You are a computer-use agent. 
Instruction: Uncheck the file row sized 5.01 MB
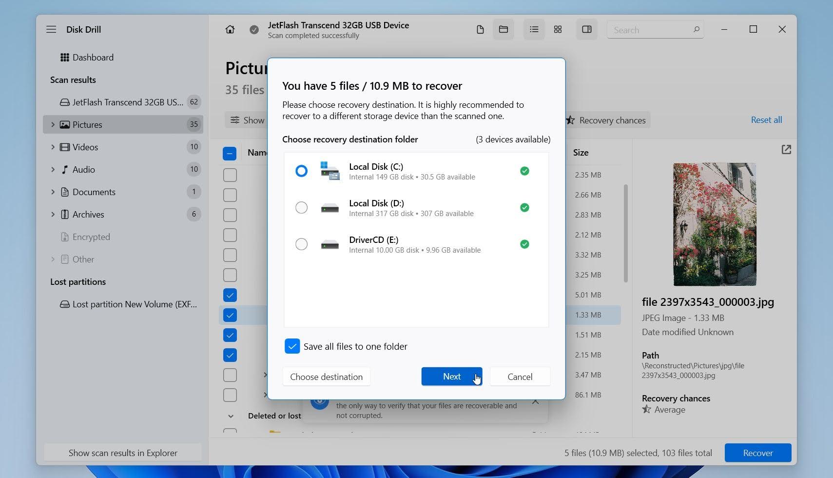[x=230, y=295]
